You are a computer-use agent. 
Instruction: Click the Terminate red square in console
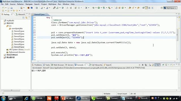[139, 65]
